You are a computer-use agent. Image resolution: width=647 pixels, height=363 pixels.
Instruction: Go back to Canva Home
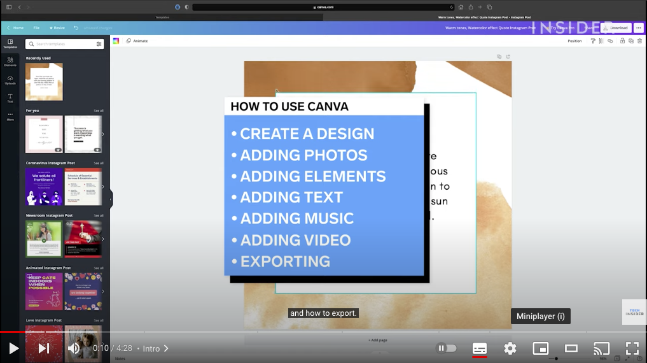point(15,27)
